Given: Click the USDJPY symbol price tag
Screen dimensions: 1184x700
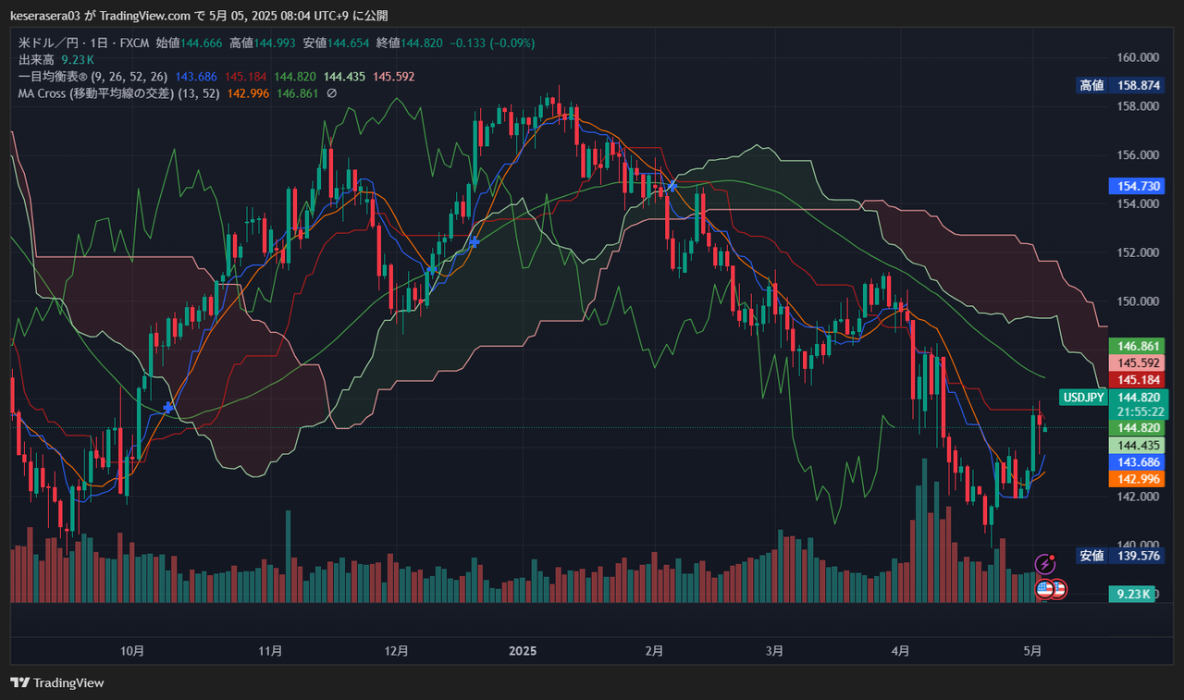Looking at the screenshot, I should point(1084,398).
